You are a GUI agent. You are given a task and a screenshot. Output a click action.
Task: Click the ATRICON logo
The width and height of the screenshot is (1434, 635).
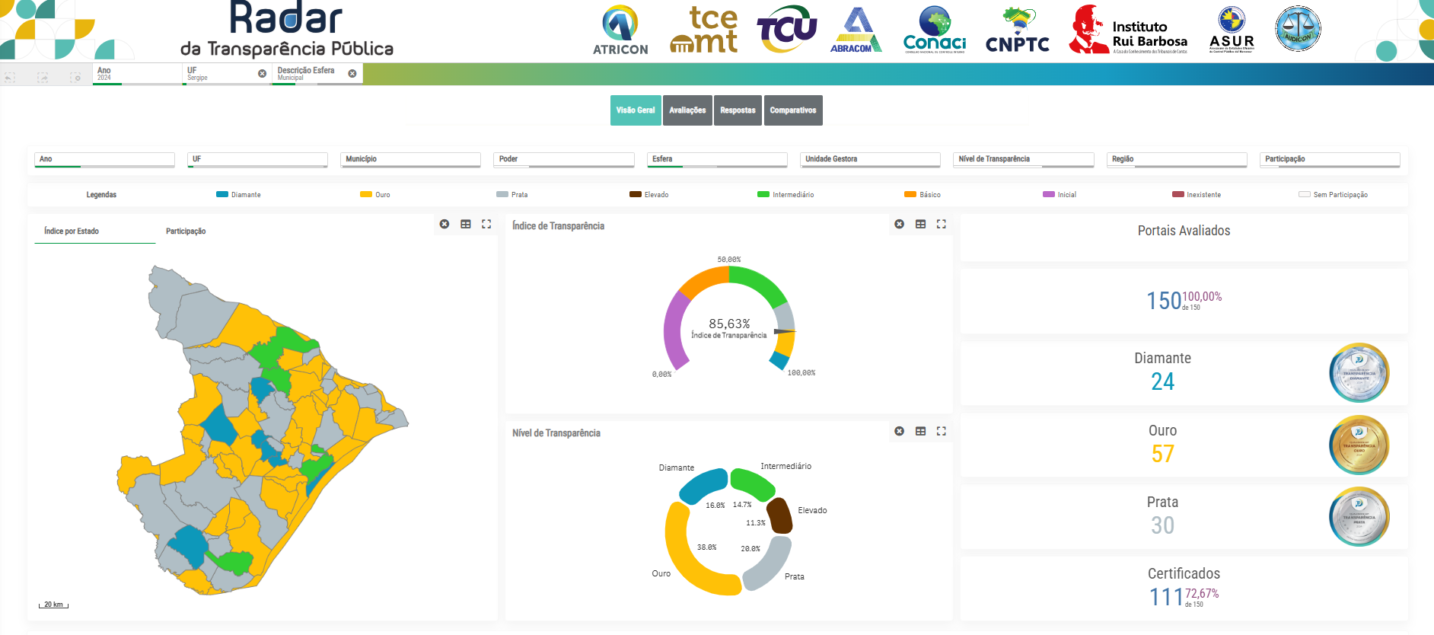coord(620,30)
